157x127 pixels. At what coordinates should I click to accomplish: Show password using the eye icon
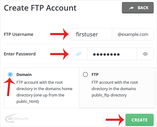[145, 54]
